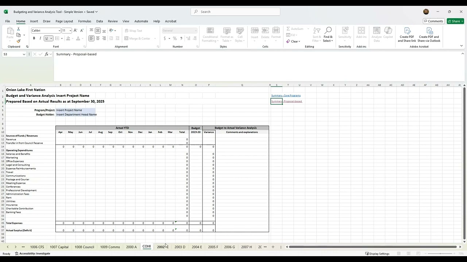The height and width of the screenshot is (262, 467).
Task: Open the File menu
Action: (x=8, y=21)
